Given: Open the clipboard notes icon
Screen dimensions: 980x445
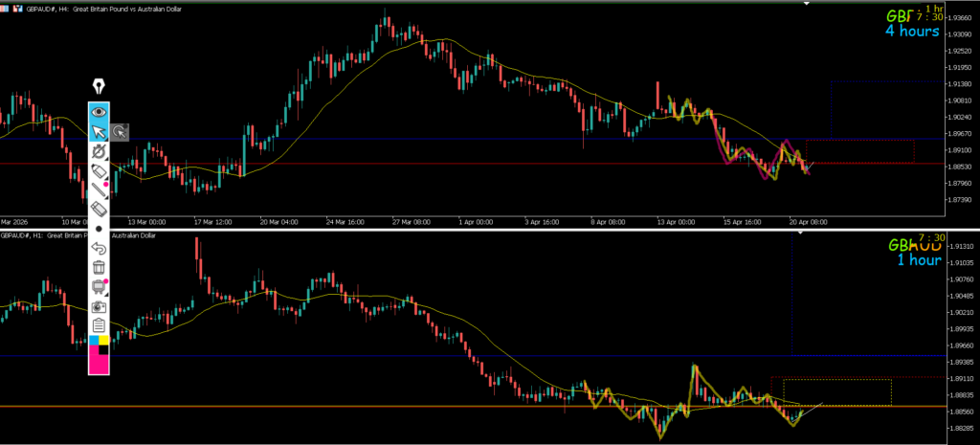Looking at the screenshot, I should (x=99, y=325).
